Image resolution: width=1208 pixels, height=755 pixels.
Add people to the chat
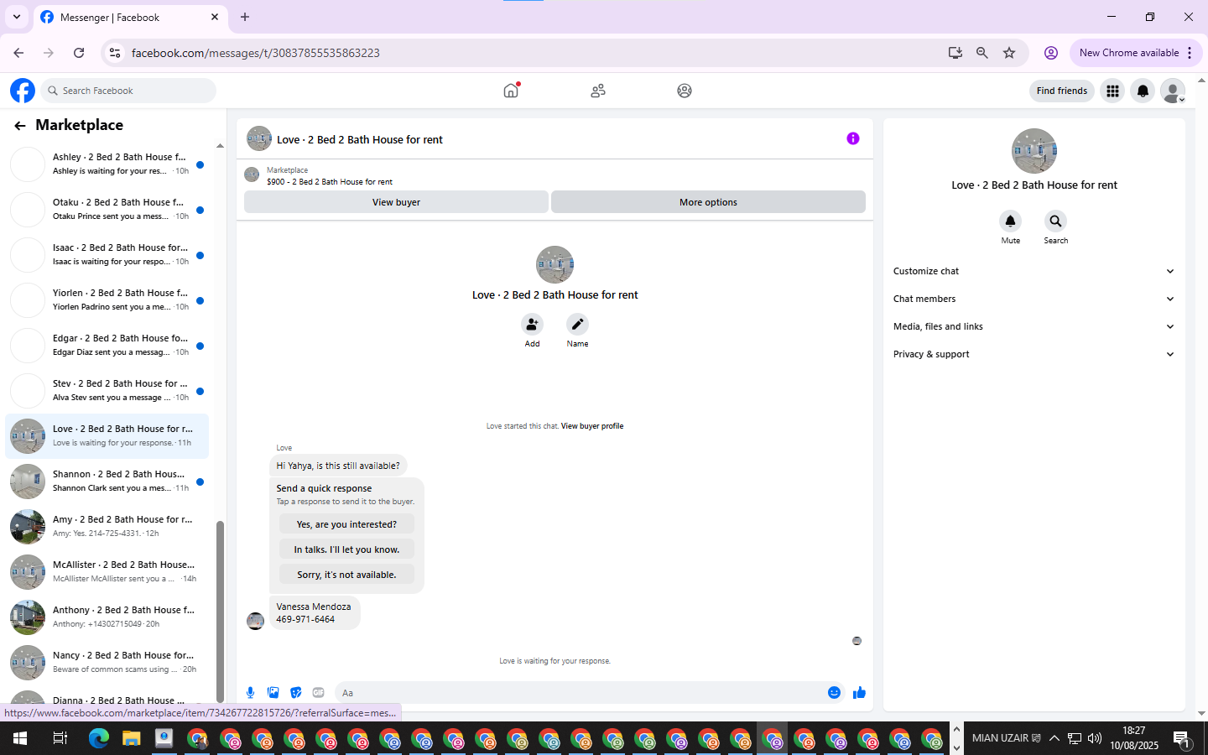click(x=532, y=324)
